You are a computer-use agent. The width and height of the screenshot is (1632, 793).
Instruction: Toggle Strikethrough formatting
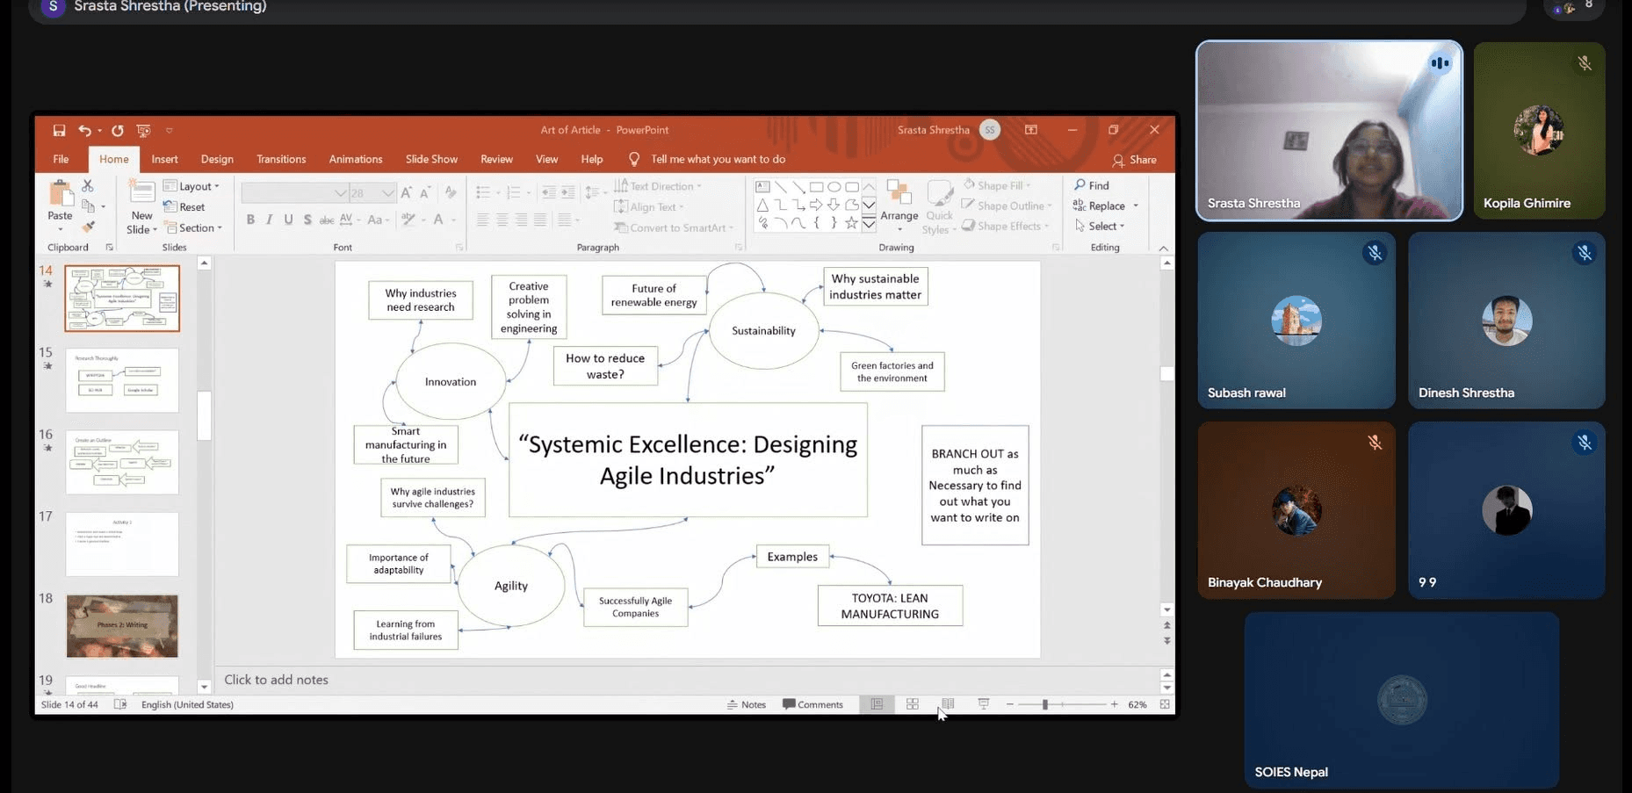pos(326,220)
